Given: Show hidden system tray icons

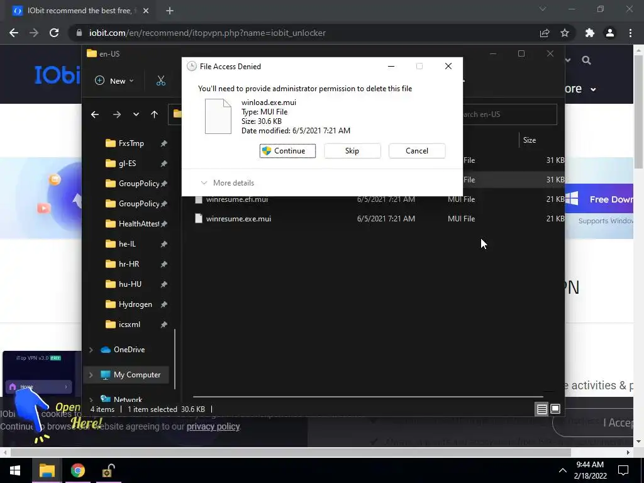Looking at the screenshot, I should point(563,470).
